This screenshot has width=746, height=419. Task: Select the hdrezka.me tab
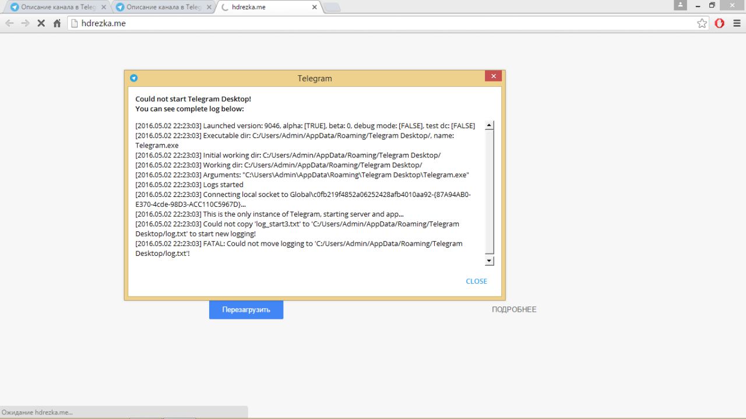click(x=268, y=8)
